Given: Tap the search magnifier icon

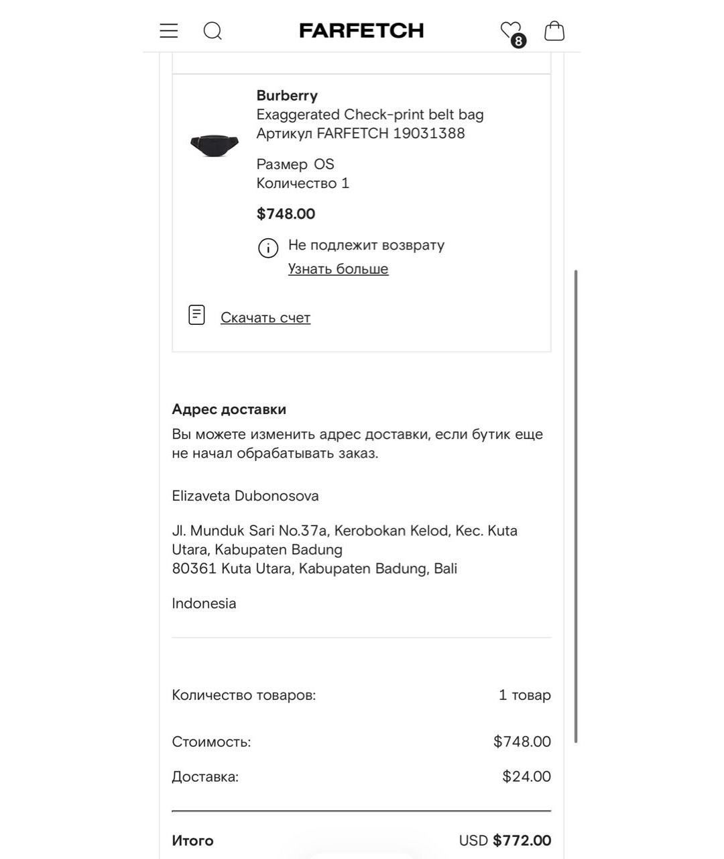Looking at the screenshot, I should 213,31.
